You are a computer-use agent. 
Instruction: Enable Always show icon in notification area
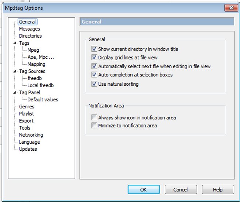click(x=94, y=118)
